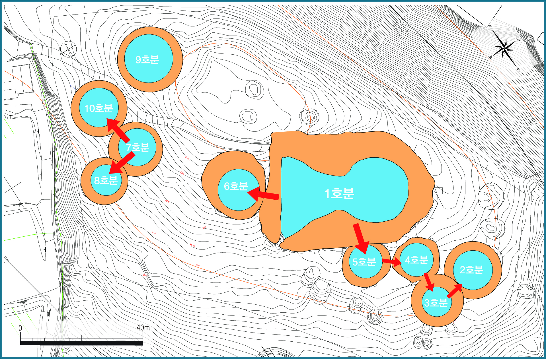Screen dimensions: 546x359
Task: Select the 1호분 tomb label
Action: pyautogui.click(x=339, y=193)
